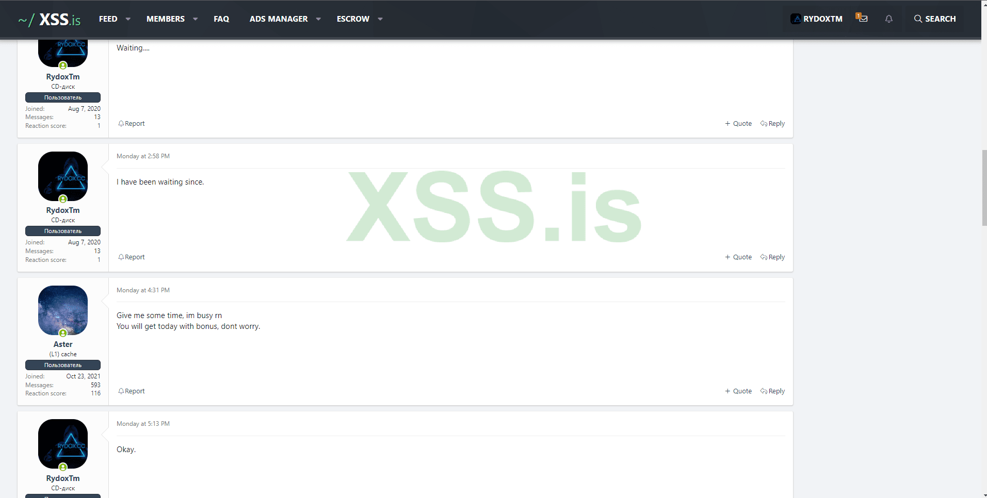
Task: Quote the "Waiting...." post
Action: 738,124
